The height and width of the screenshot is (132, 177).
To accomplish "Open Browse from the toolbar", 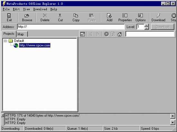I will 27,15.
